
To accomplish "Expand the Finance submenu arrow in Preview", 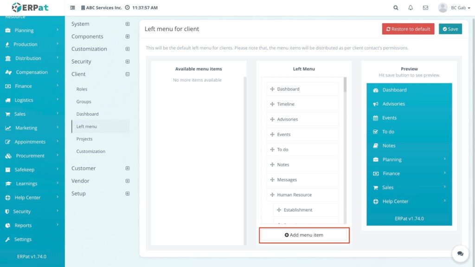I will pos(445,173).
